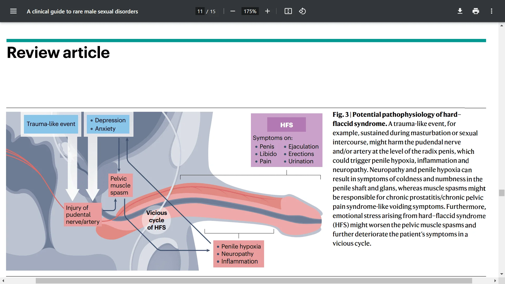Click the Vicious cycle of HFS circle
505x284 pixels.
click(x=156, y=220)
